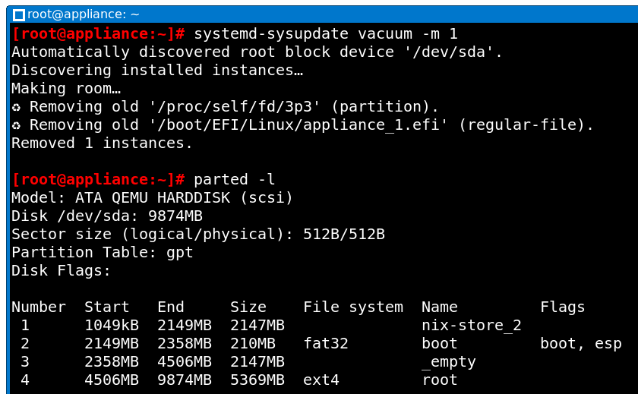Click the second red root@appliance prompt
This screenshot has width=638, height=394.
(99, 179)
